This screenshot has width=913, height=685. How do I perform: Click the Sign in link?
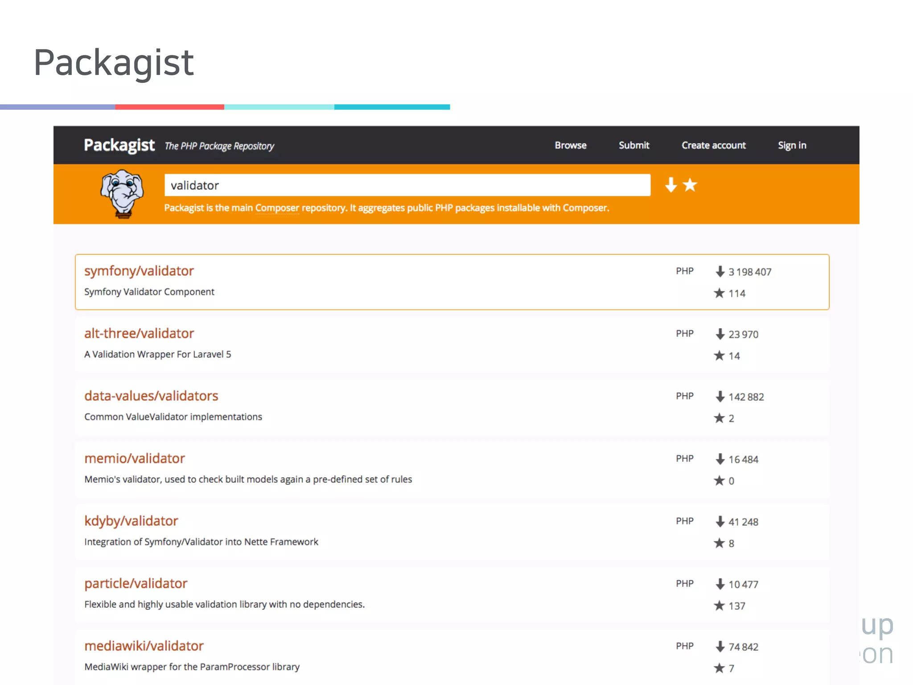point(792,145)
